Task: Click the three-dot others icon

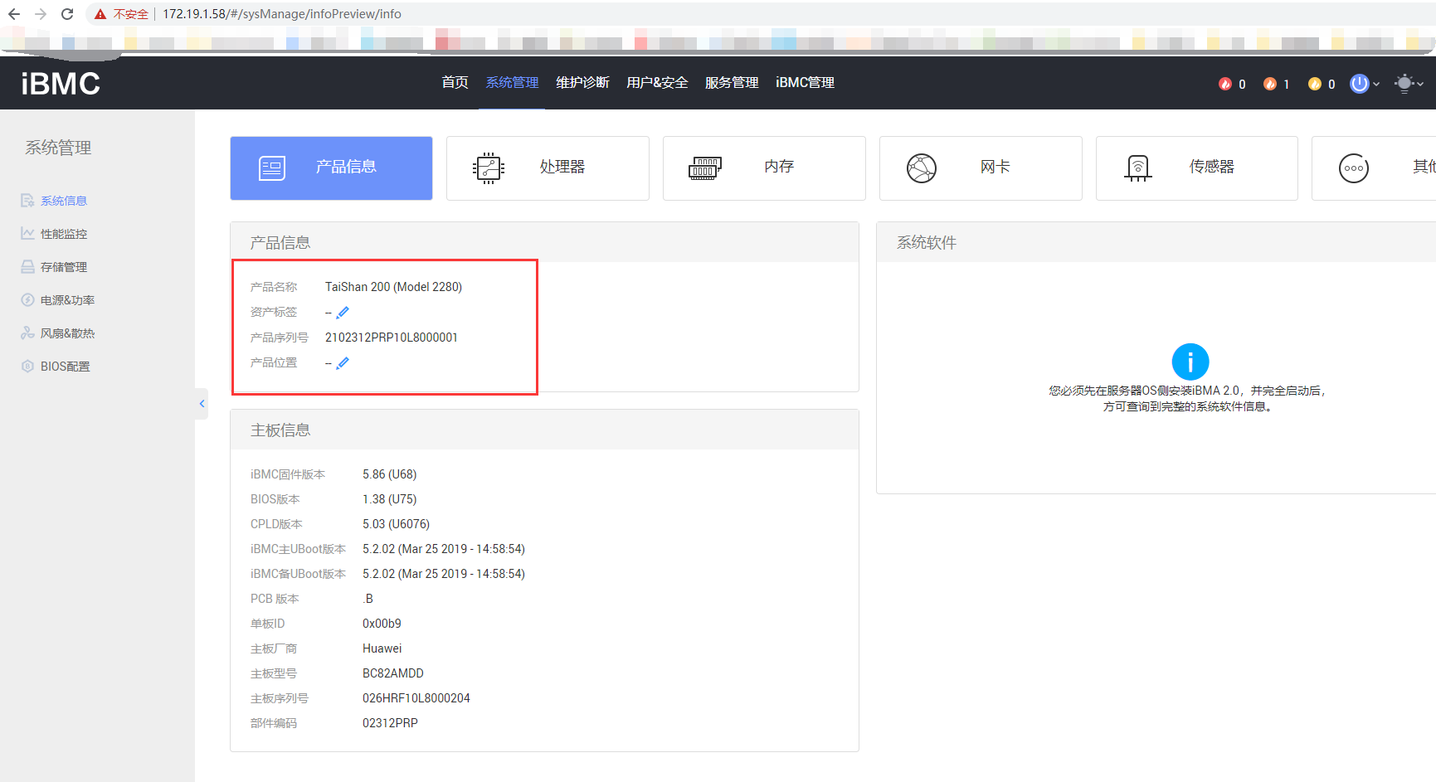Action: [1354, 168]
